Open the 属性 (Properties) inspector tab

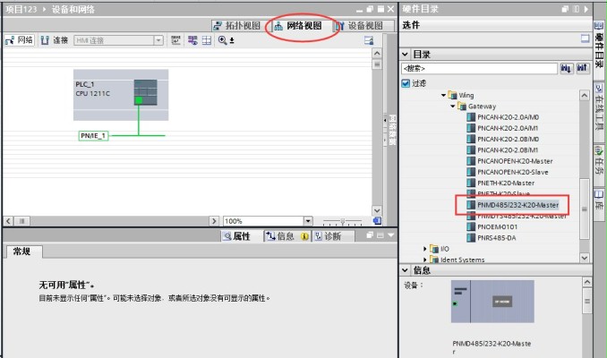point(237,236)
